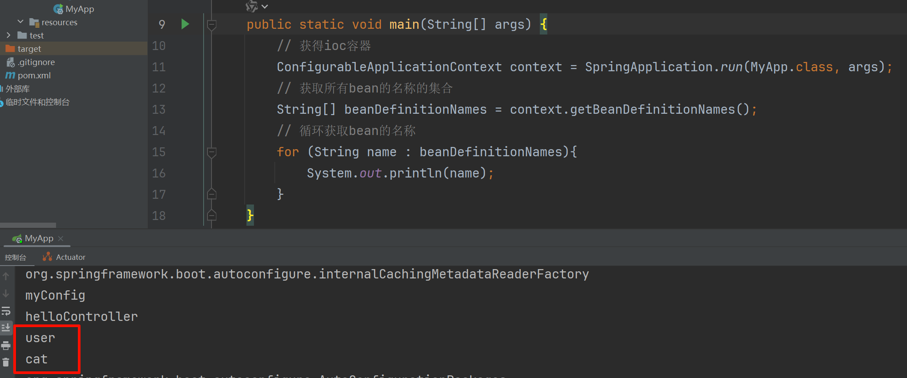This screenshot has height=378, width=907.
Task: Toggle scroll to end in the console
Action: 6,328
